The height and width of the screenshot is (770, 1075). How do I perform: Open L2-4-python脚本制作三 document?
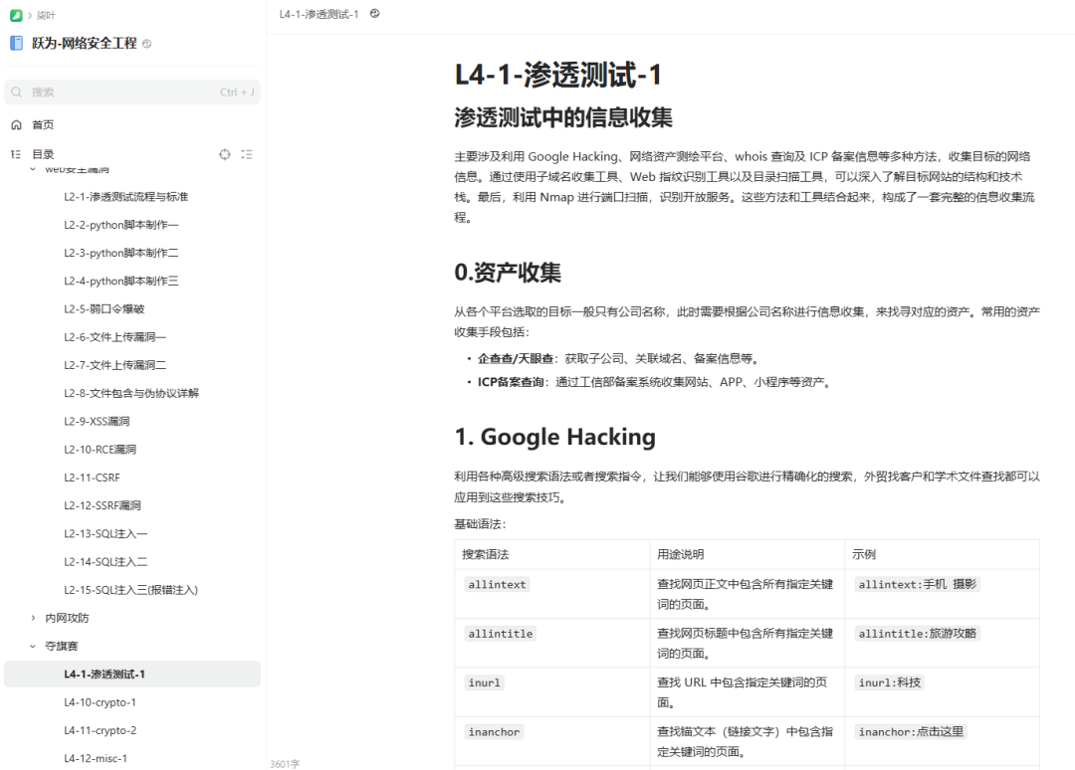click(x=121, y=281)
